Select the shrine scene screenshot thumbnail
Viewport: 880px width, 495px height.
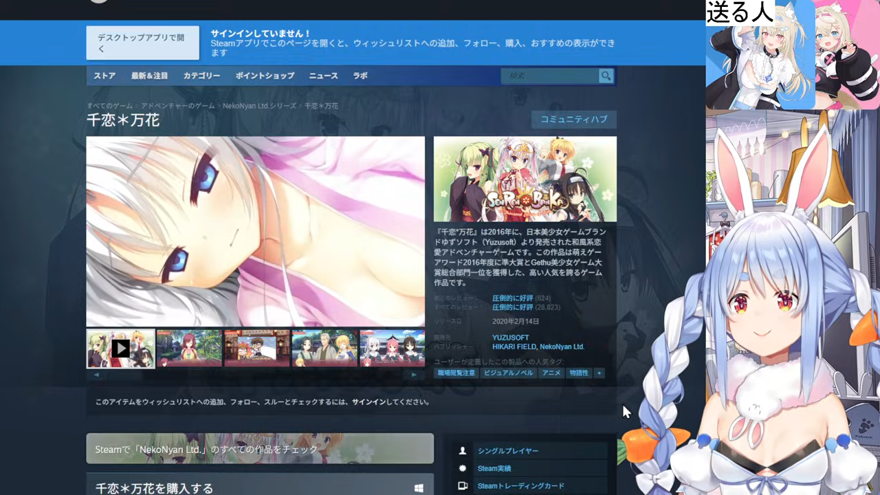click(256, 348)
